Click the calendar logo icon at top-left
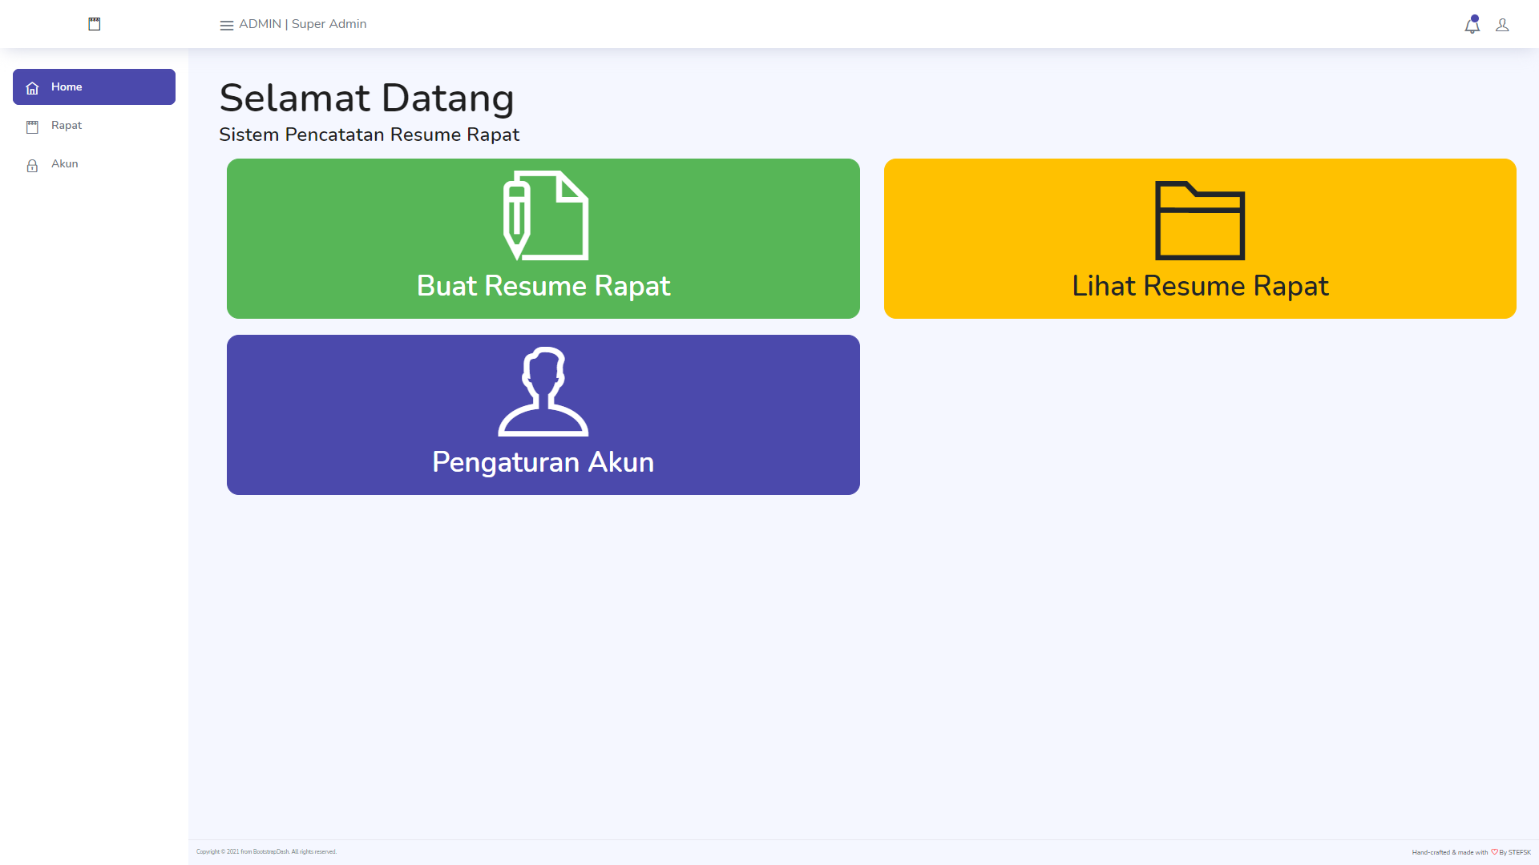The height and width of the screenshot is (865, 1539). (95, 24)
